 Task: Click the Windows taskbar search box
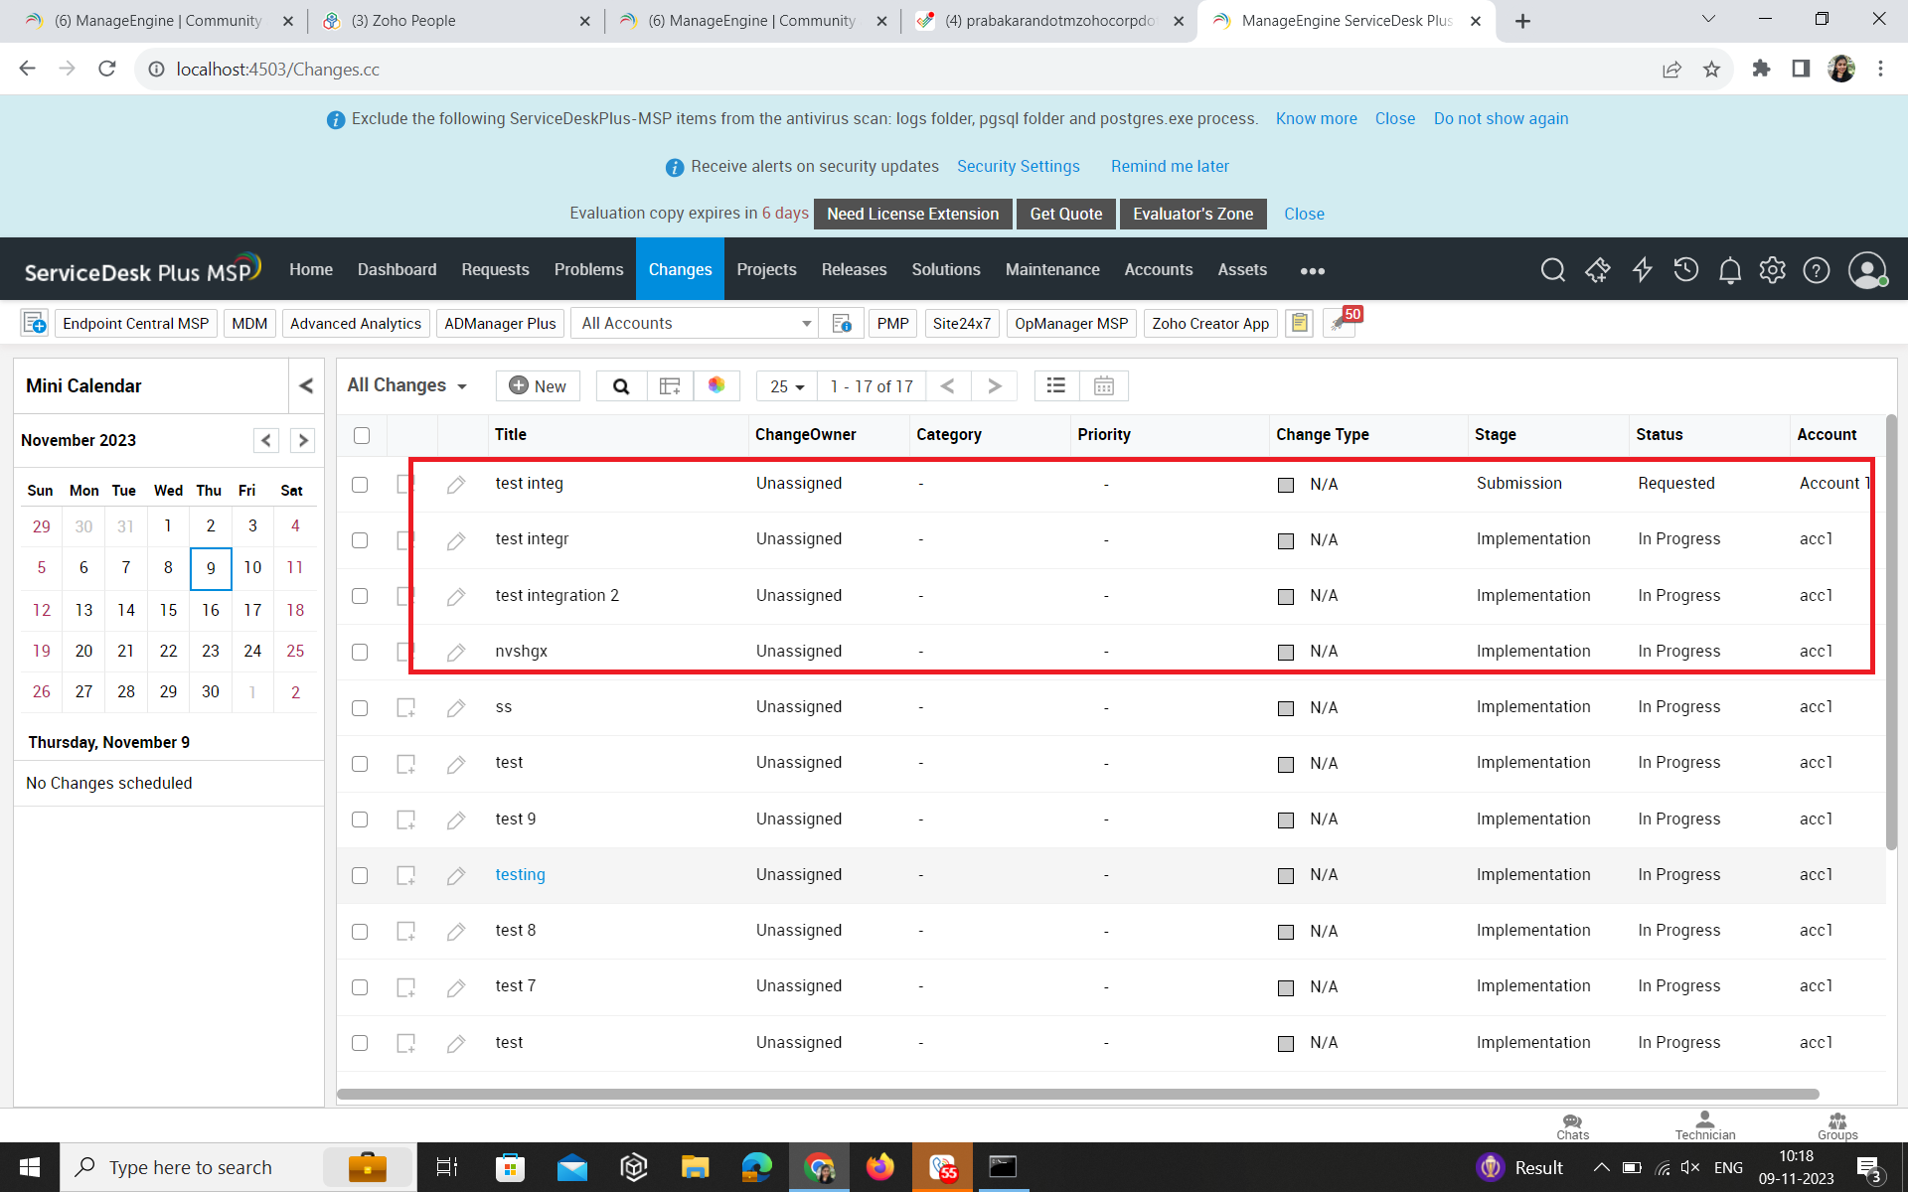point(191,1167)
